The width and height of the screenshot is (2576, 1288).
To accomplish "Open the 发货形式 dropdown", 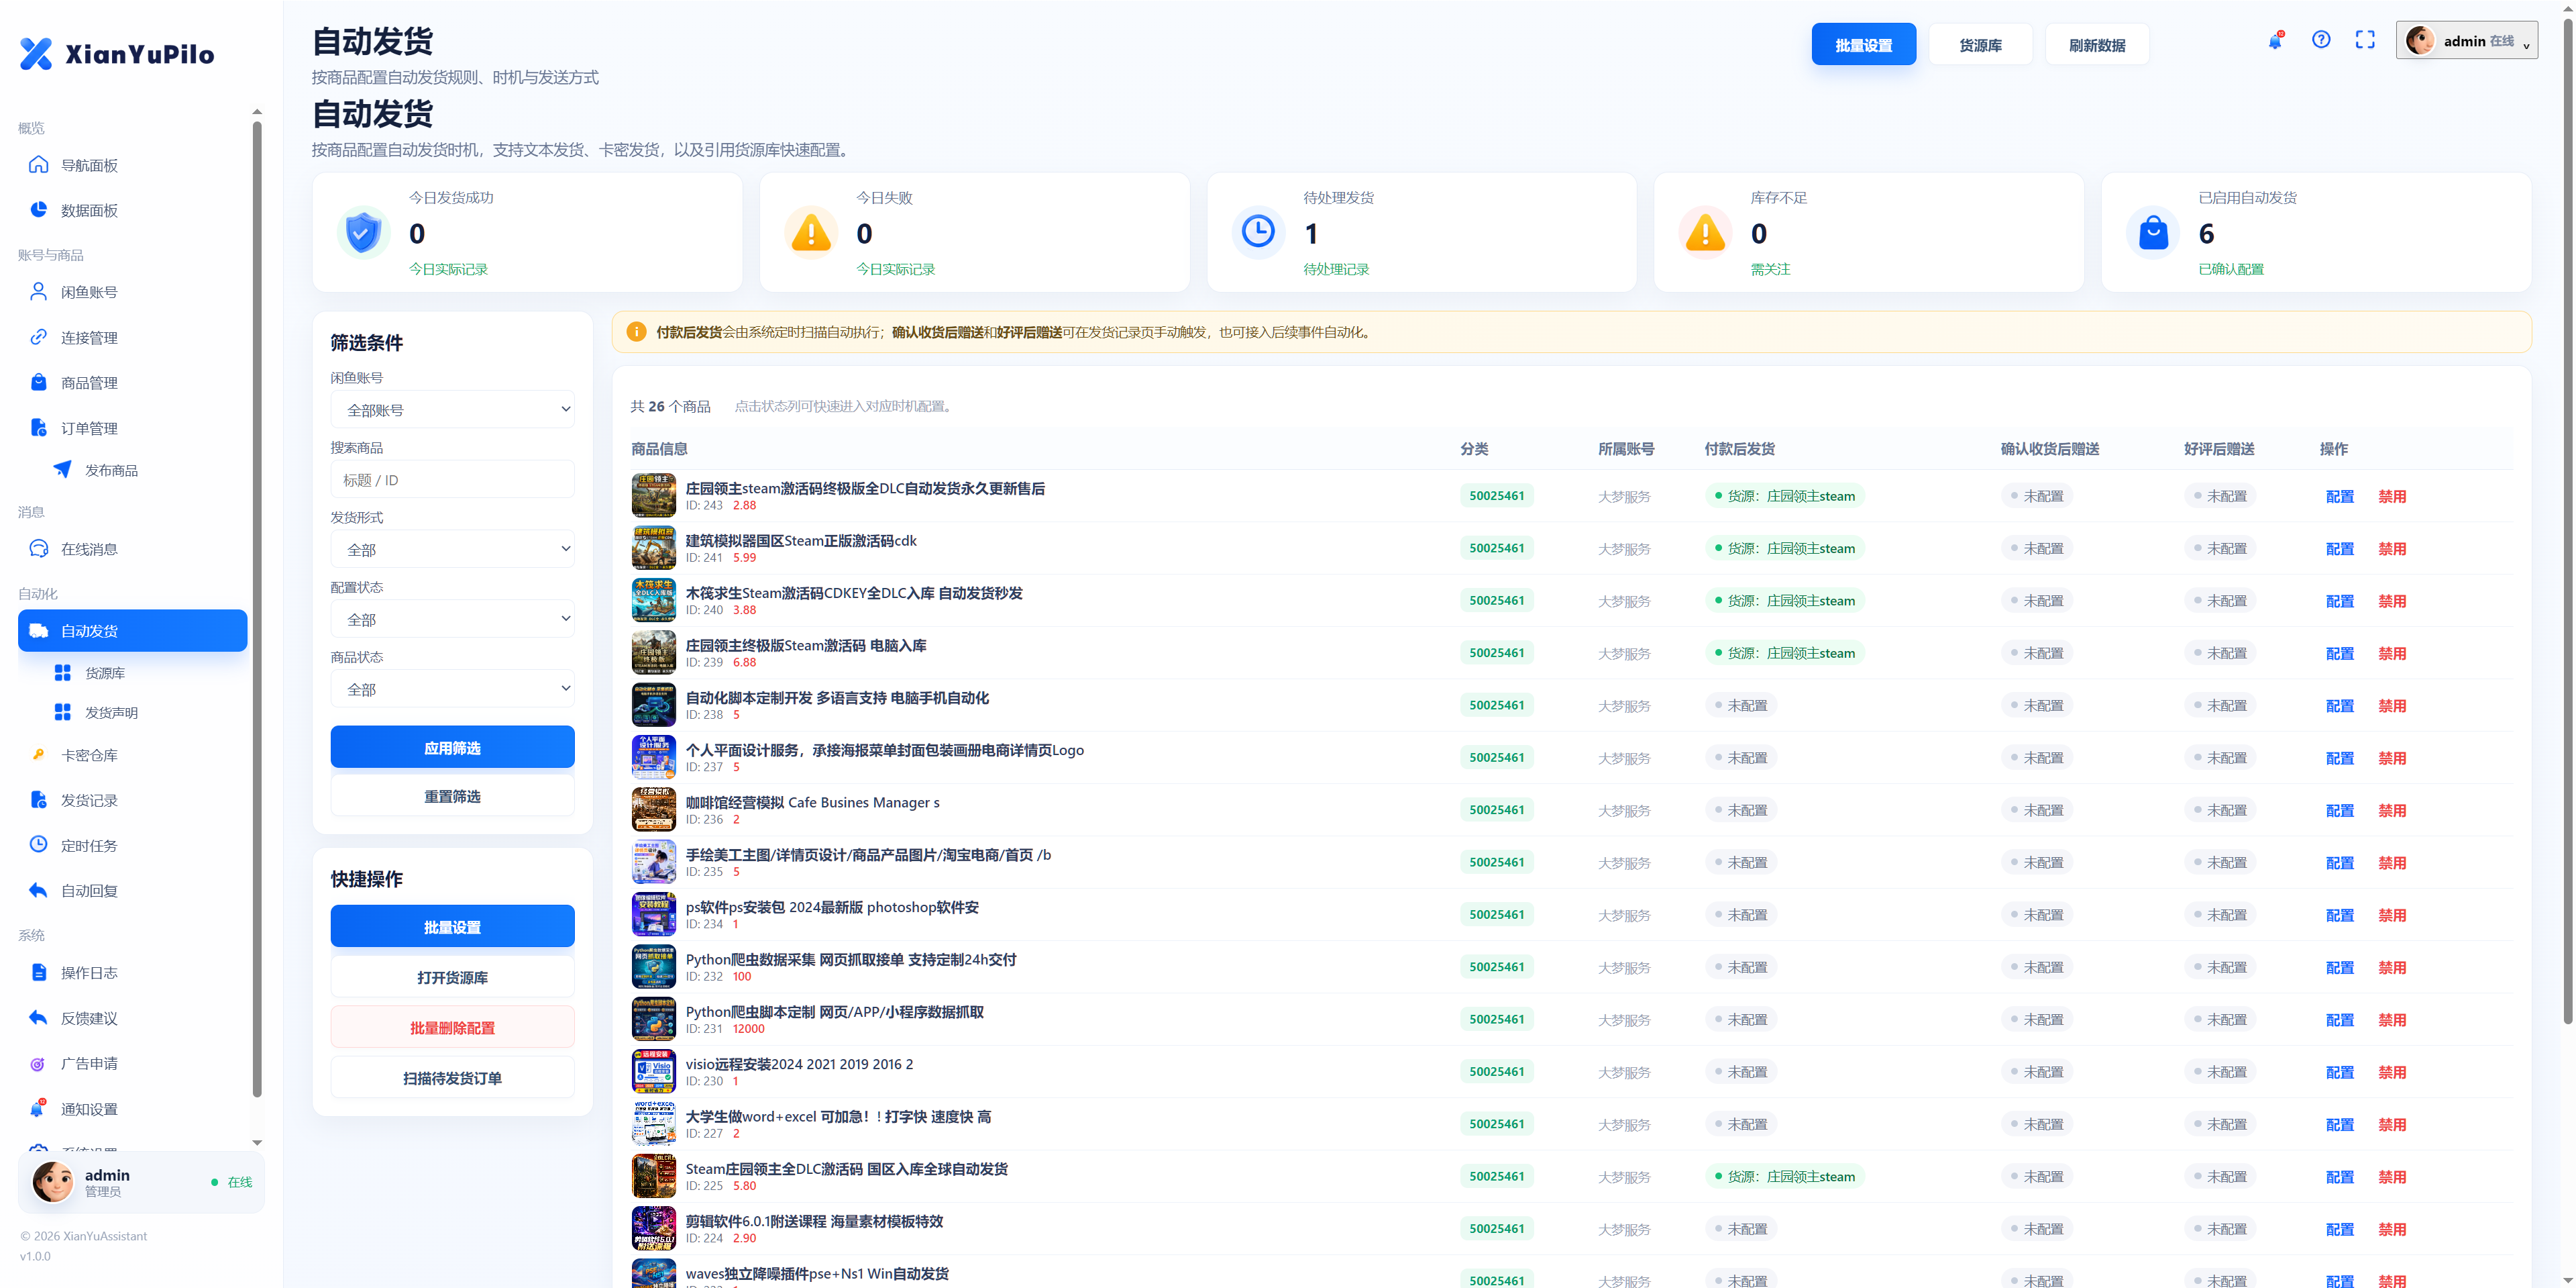I will [x=452, y=550].
